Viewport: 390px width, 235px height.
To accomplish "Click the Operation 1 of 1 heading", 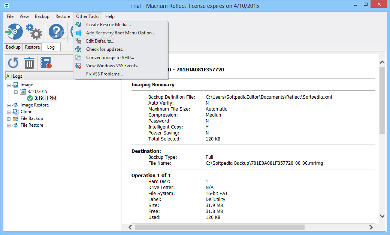I will 151,176.
